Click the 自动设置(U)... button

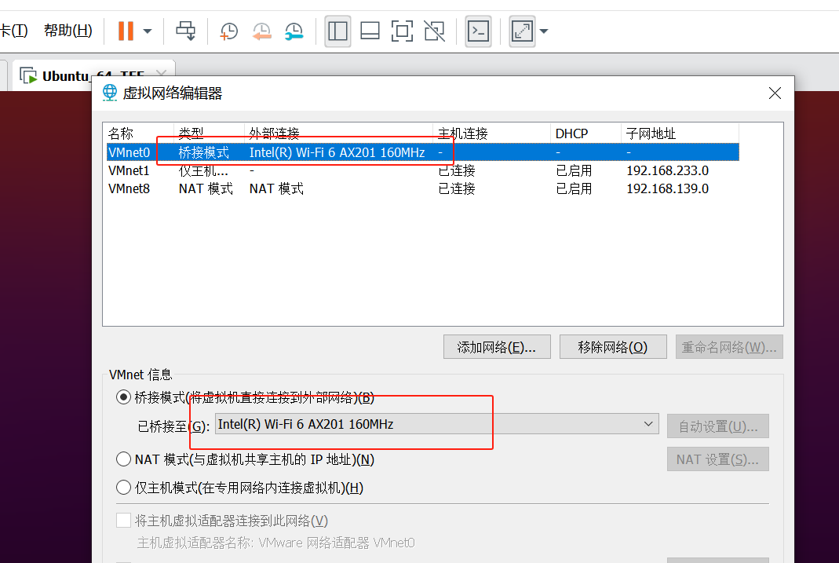(x=718, y=426)
